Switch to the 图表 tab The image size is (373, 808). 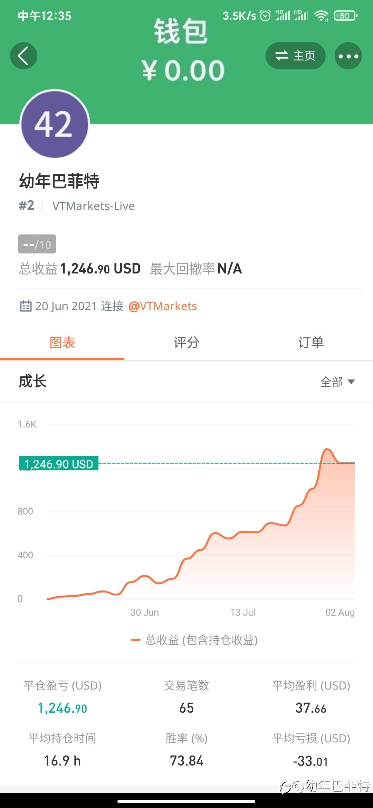[62, 343]
